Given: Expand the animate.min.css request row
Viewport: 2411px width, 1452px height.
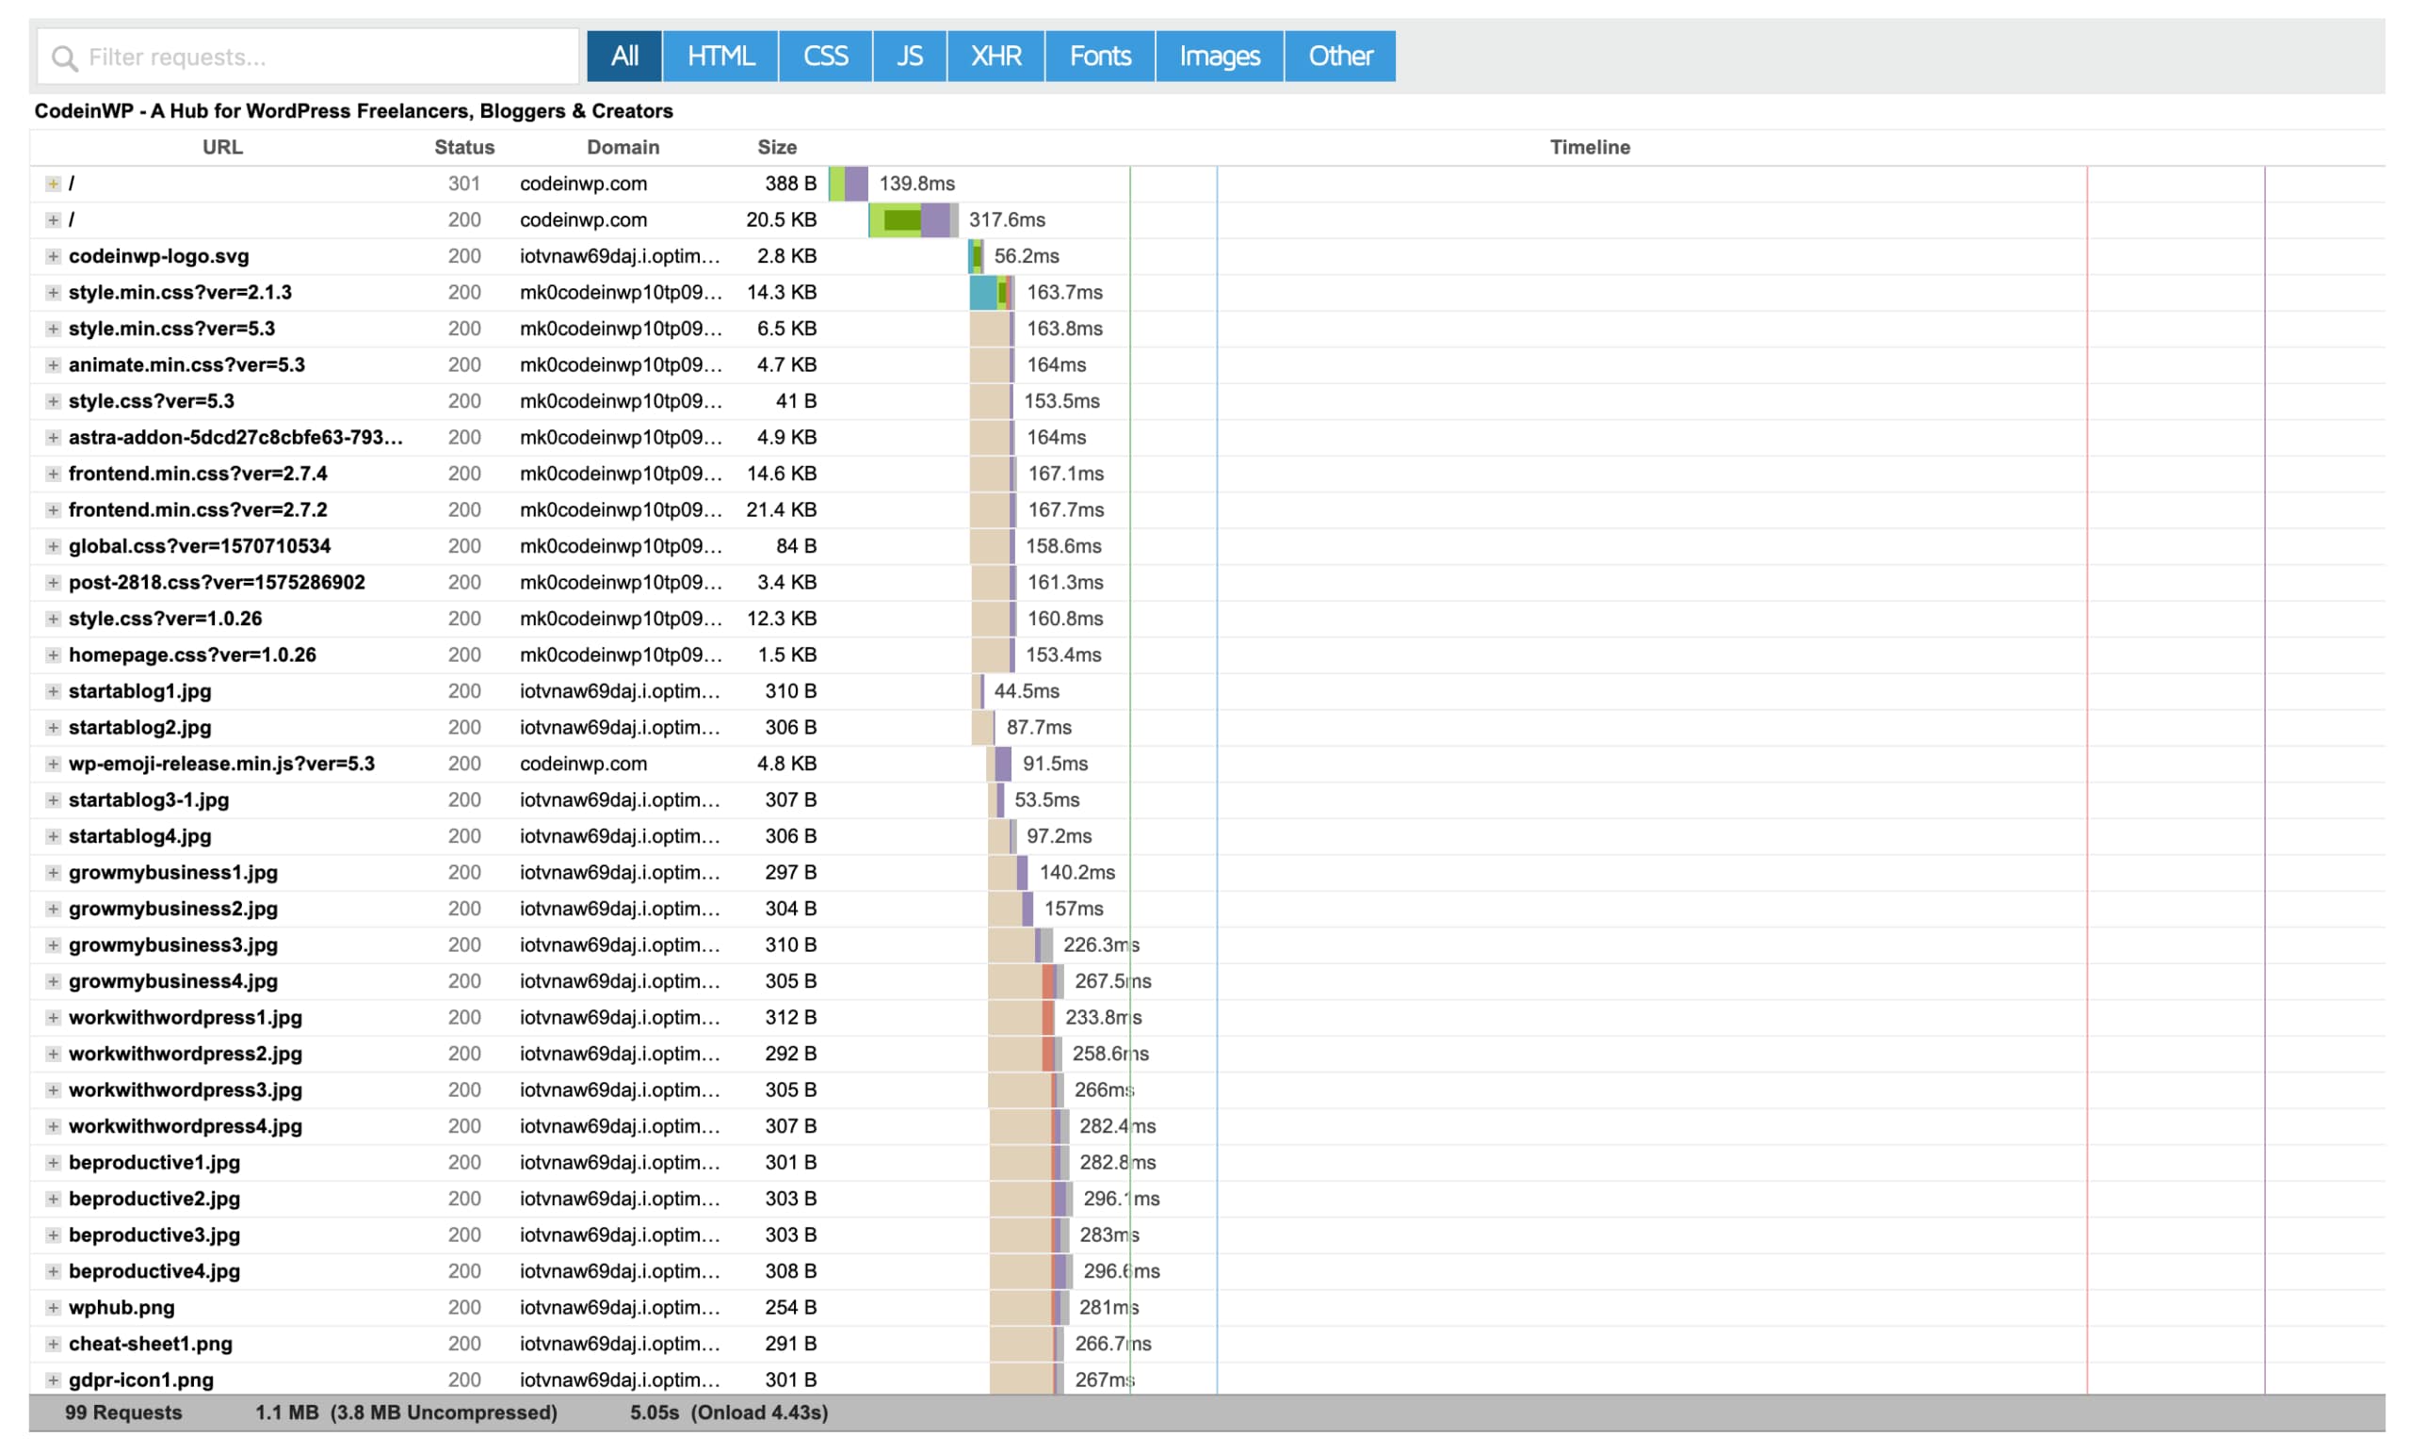Looking at the screenshot, I should (x=53, y=365).
